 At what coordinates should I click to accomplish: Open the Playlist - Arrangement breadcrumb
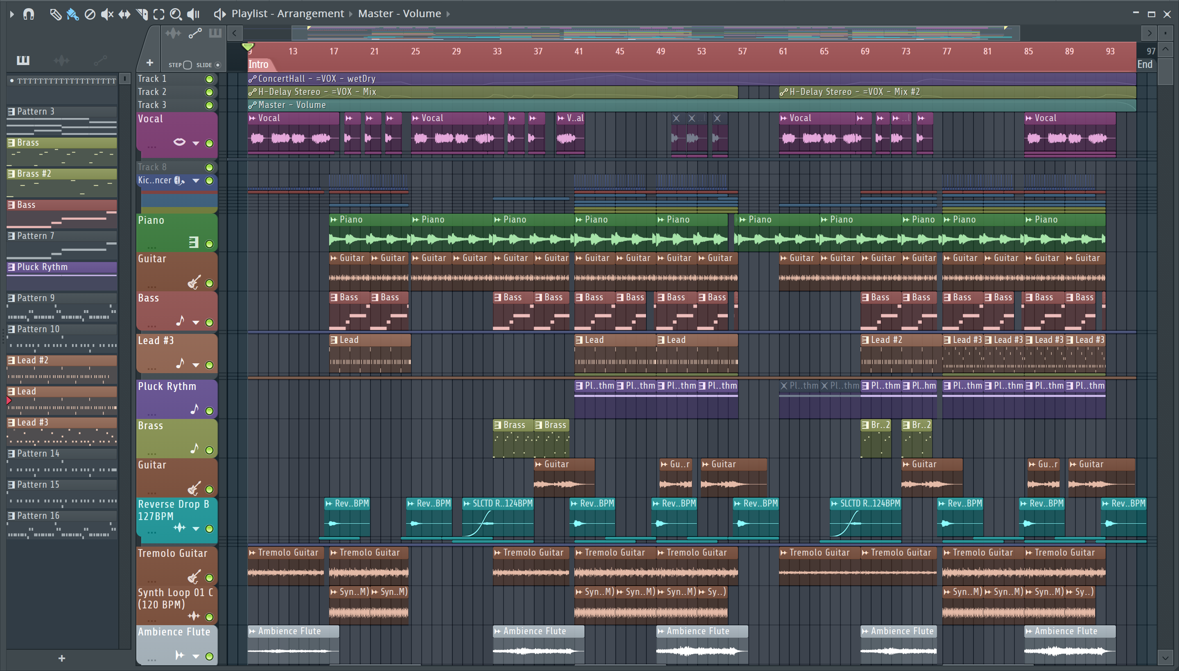click(x=287, y=14)
